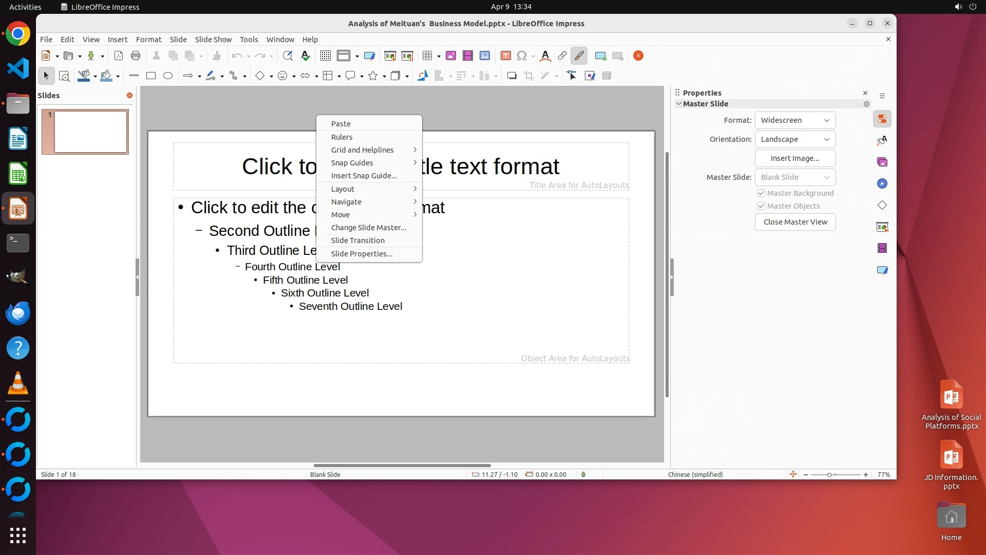
Task: Open the Orientation Landscape dropdown
Action: 795,139
